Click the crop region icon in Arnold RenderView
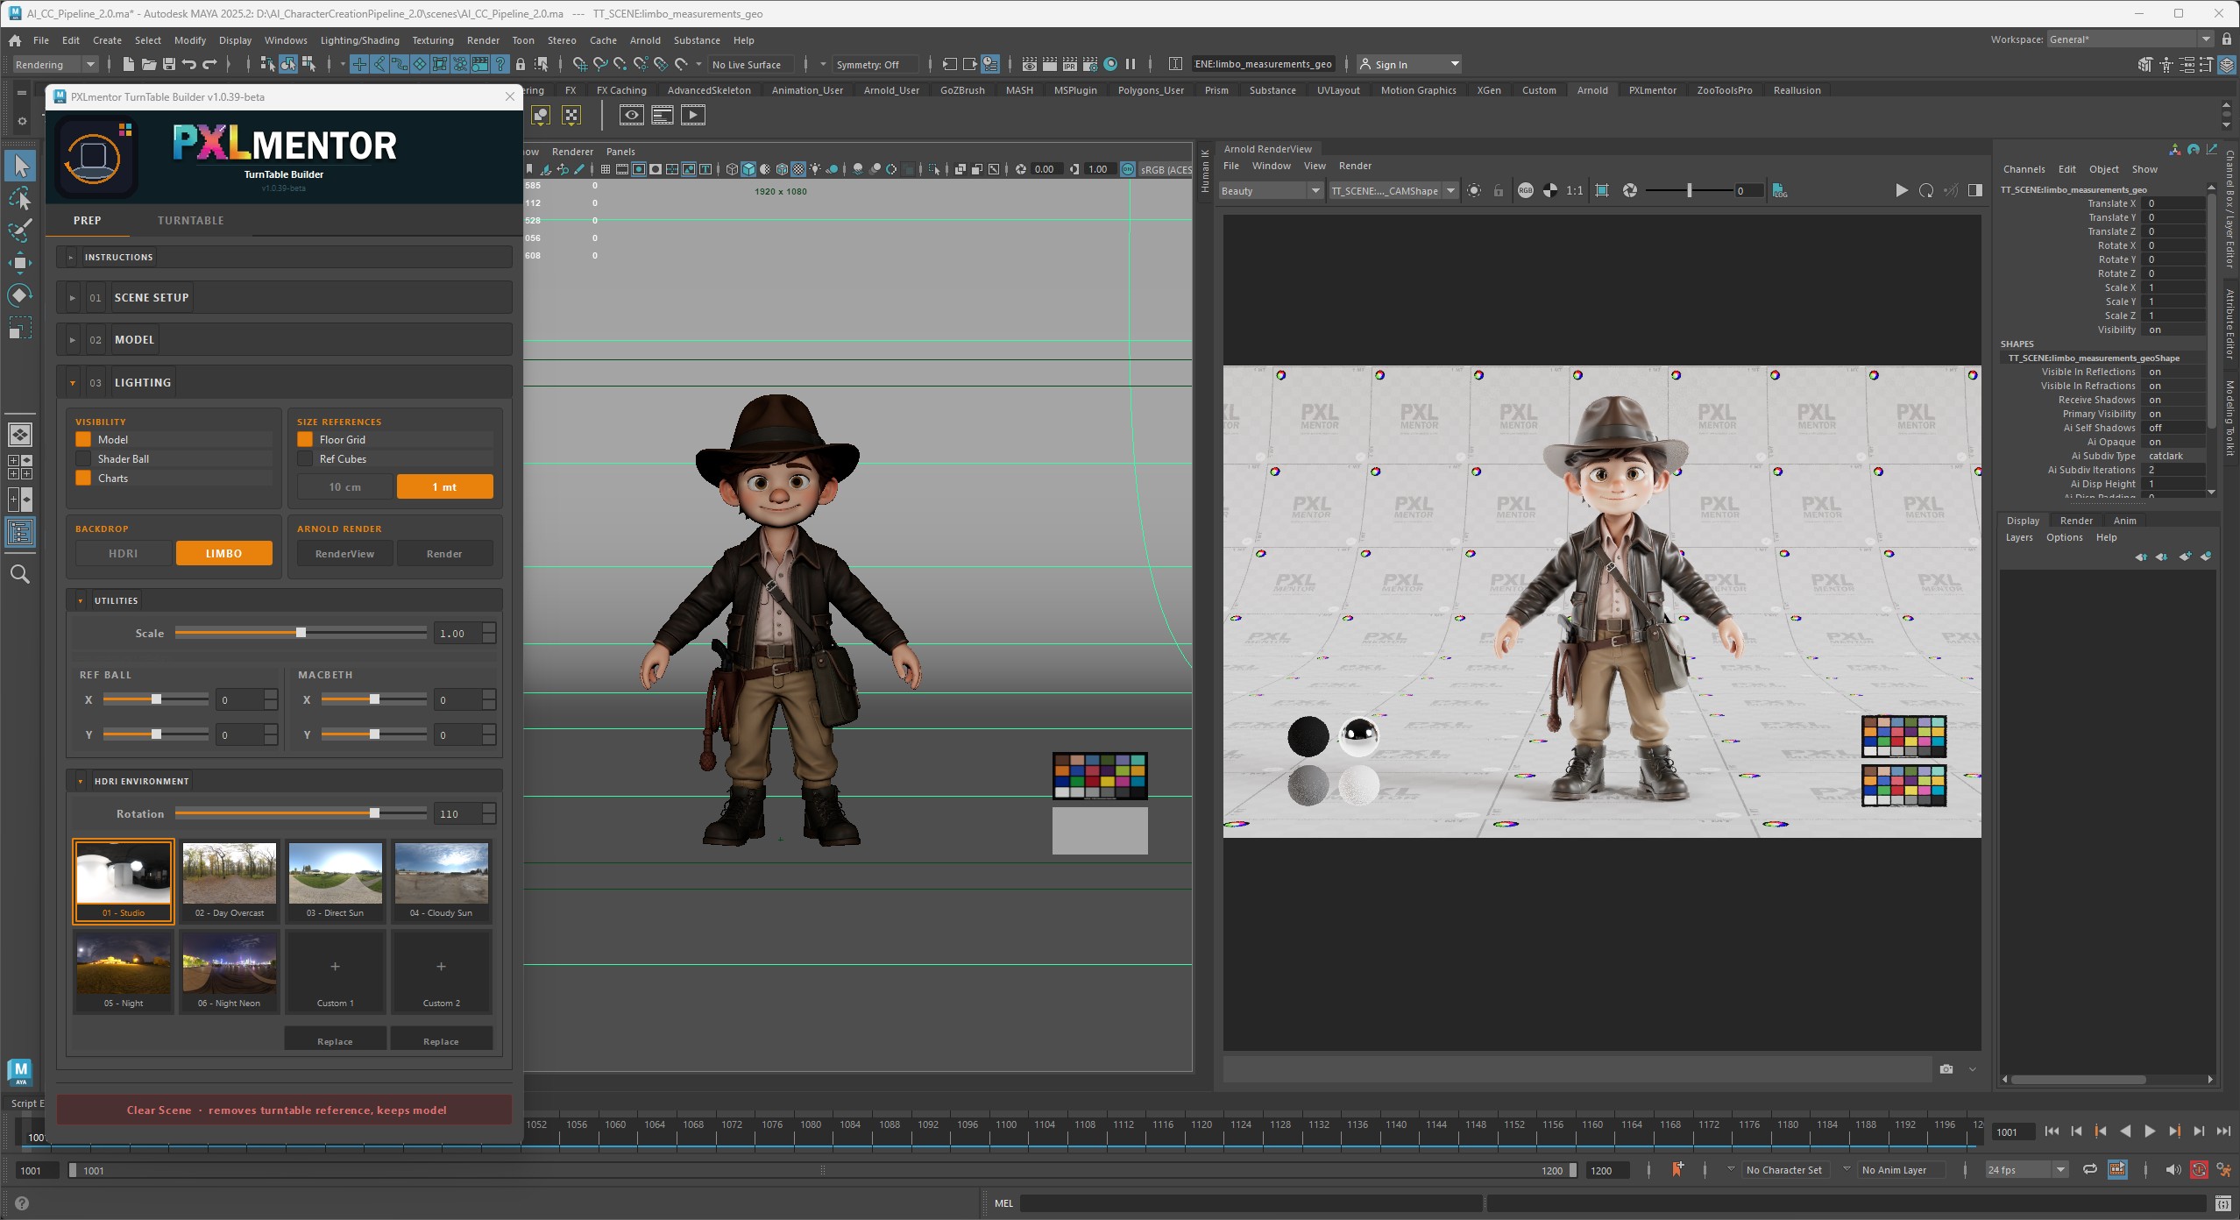The height and width of the screenshot is (1220, 2240). pyautogui.click(x=1602, y=190)
